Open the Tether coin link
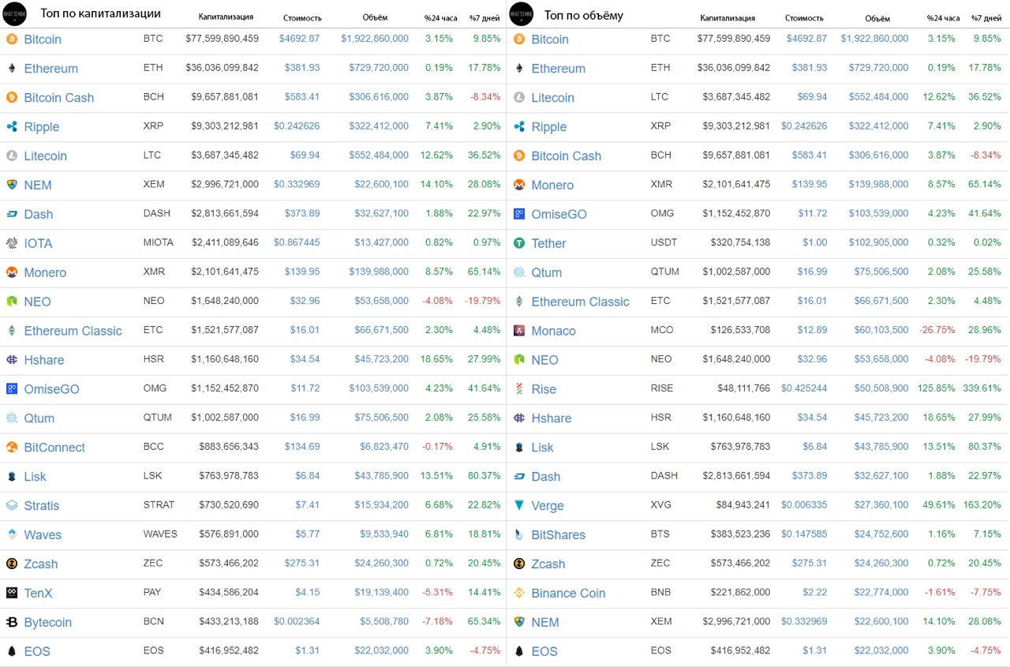 (548, 243)
